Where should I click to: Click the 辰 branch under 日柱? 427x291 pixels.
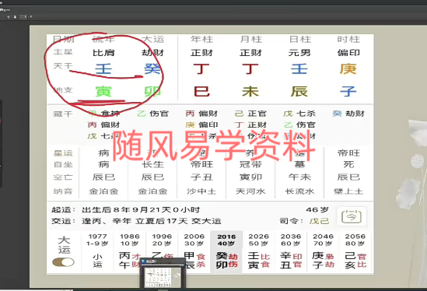point(299,92)
